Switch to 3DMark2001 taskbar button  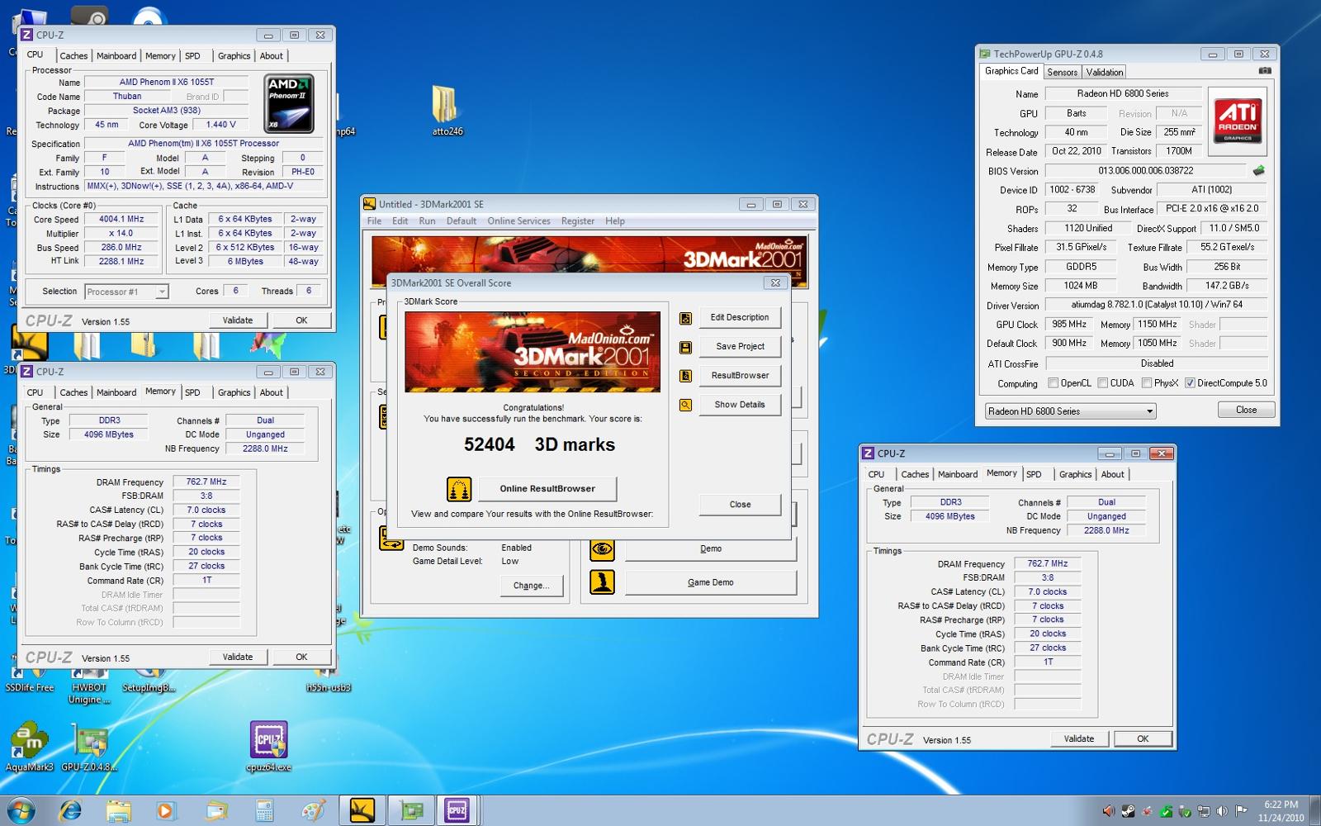[362, 811]
